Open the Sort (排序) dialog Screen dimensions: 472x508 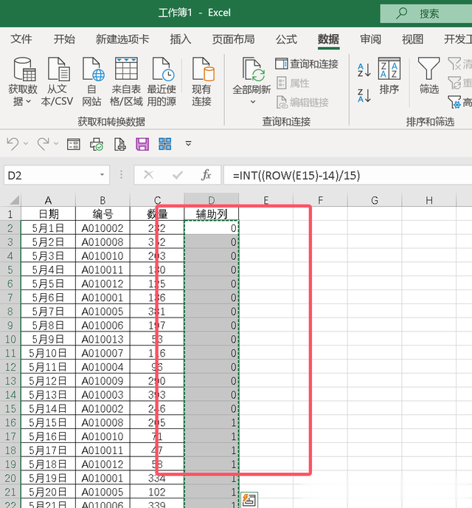click(x=389, y=75)
